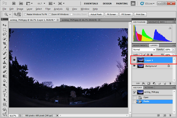Click the Fill Screen button

(126, 14)
